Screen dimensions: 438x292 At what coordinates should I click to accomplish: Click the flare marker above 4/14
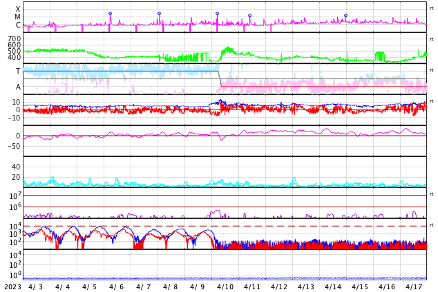pos(345,16)
